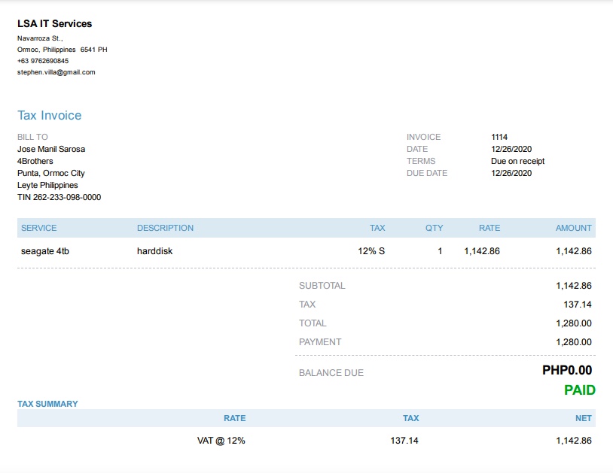Screen dimensions: 613x473
Task: Click the BALANCE DUE label
Action: point(331,373)
